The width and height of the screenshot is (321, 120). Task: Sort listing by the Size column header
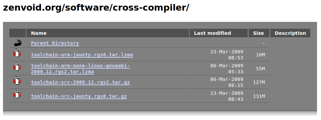click(258, 33)
